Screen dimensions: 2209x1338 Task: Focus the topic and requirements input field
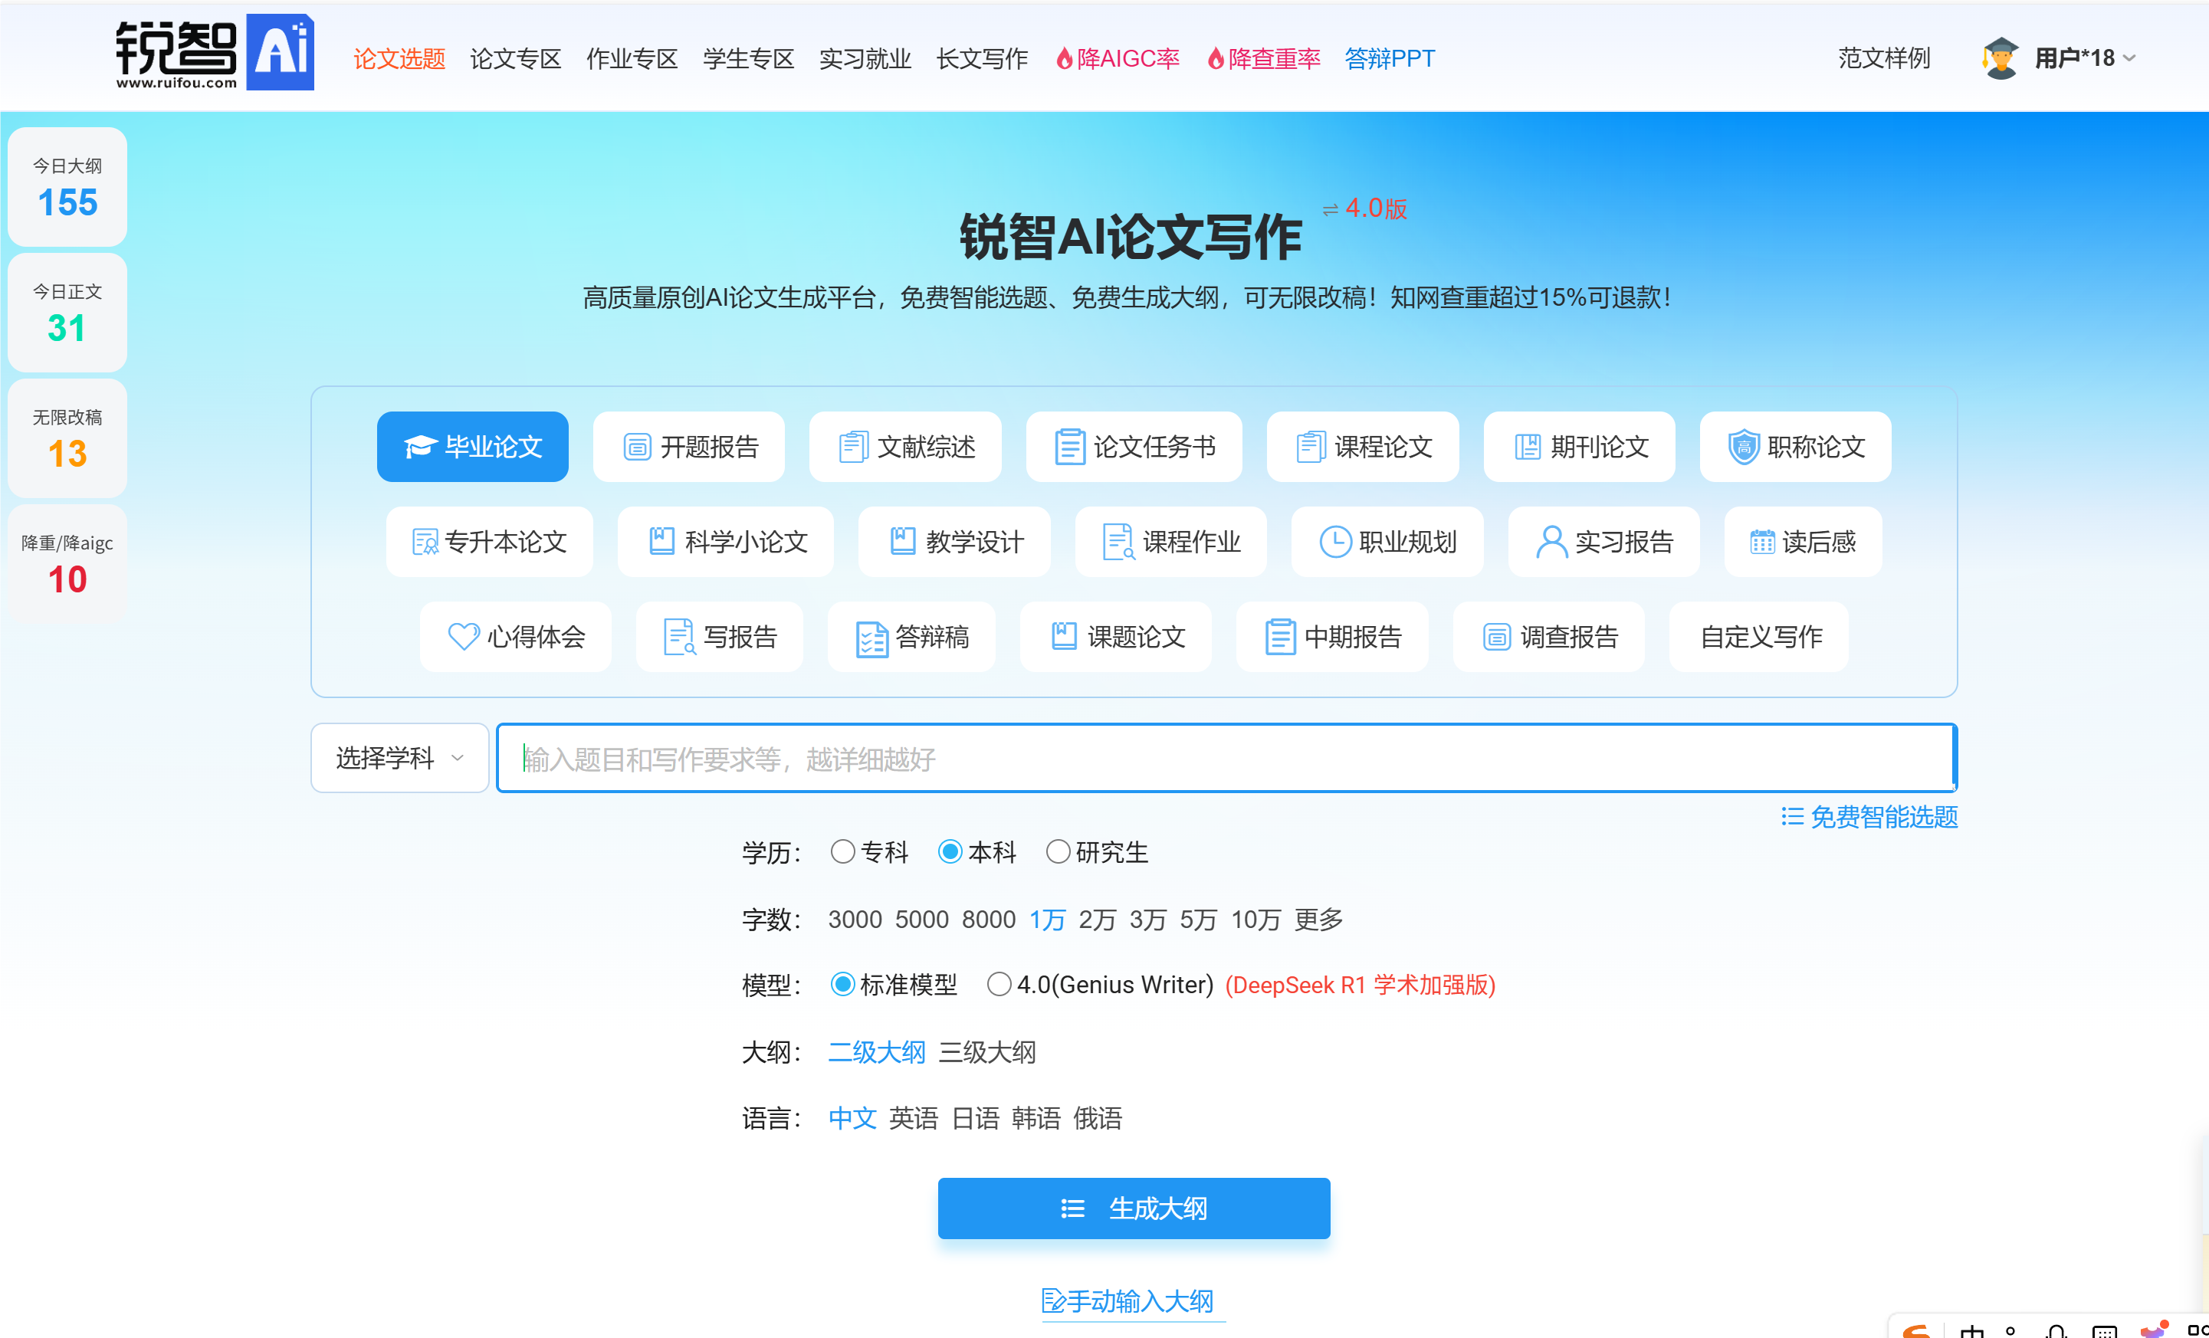1226,758
